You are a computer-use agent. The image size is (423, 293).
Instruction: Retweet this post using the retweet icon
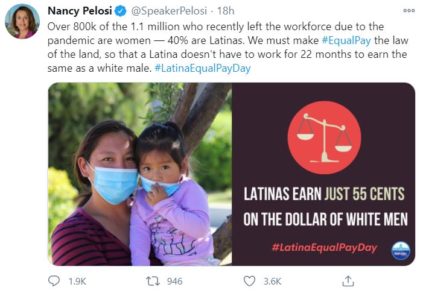coord(152,281)
